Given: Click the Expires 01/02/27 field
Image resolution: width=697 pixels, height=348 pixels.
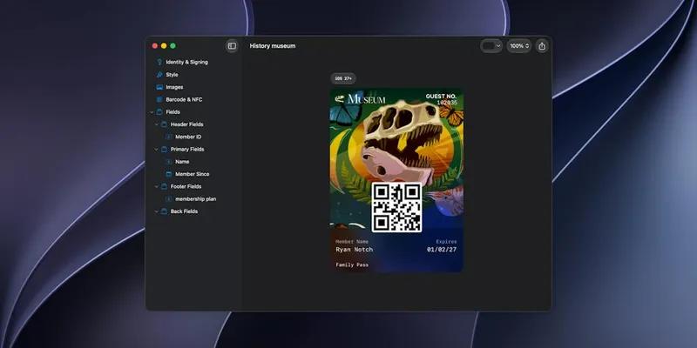Looking at the screenshot, I should [x=442, y=246].
